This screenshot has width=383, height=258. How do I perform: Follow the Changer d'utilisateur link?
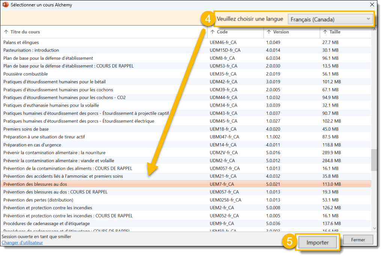click(x=22, y=243)
